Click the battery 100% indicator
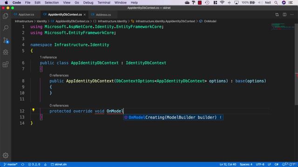 pos(248,3)
